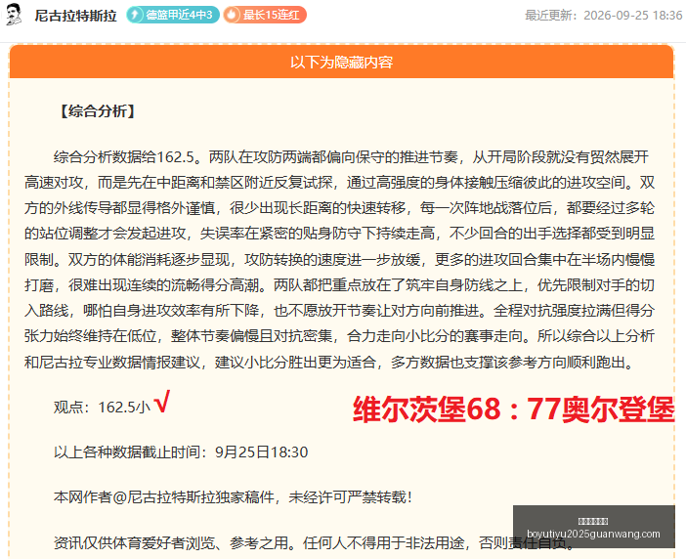Open the author name 尼古拉特斯拉
Viewport: 686px width, 559px height.
click(x=75, y=16)
